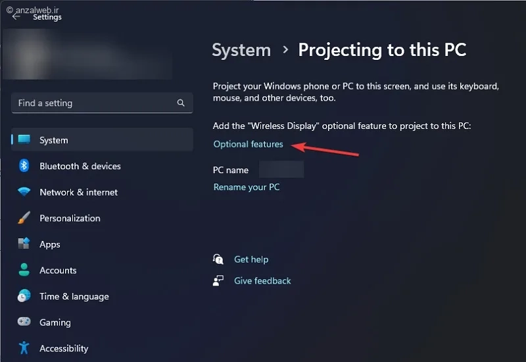Open the Get help link
The image size is (526, 362).
tap(251, 259)
